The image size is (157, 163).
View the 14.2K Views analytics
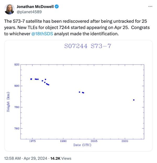click(60, 158)
